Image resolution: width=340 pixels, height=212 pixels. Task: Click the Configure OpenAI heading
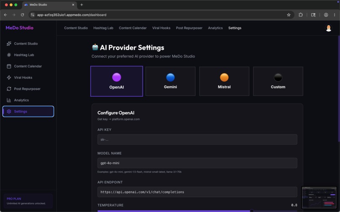[116, 113]
